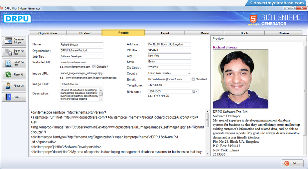Image resolution: width=308 pixels, height=169 pixels.
Task: Click the app icon in title bar
Action: [x=2, y=8]
